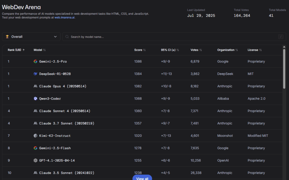Sort the table by 95% CI column
289x180 pixels.
(170, 50)
